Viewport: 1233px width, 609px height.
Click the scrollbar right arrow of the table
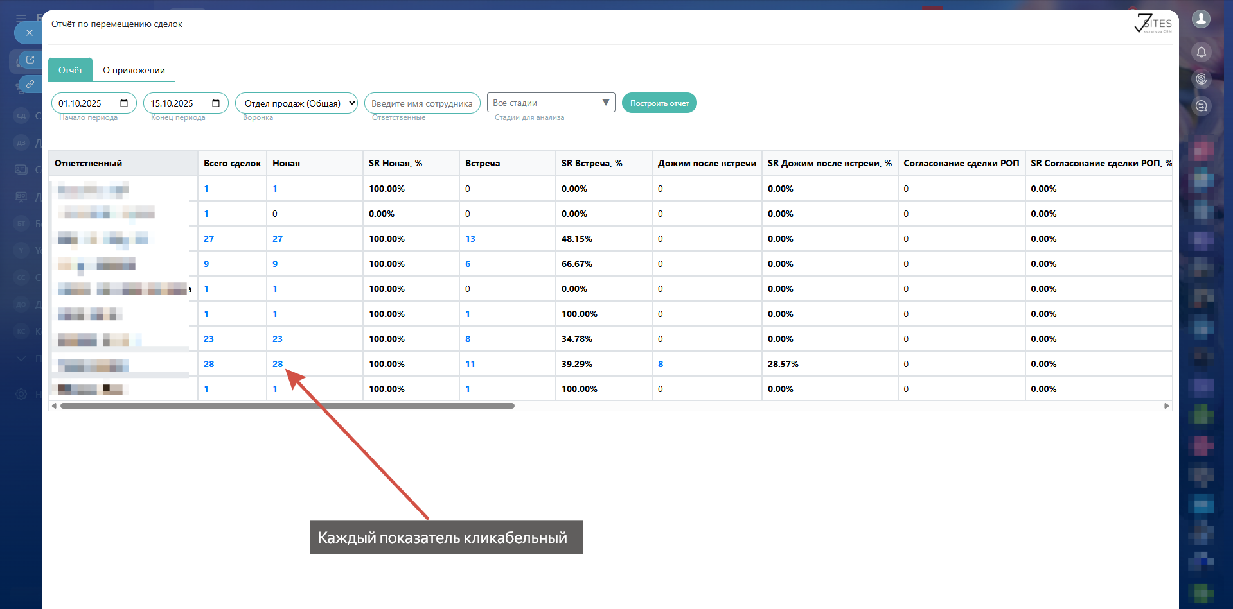coord(1167,406)
